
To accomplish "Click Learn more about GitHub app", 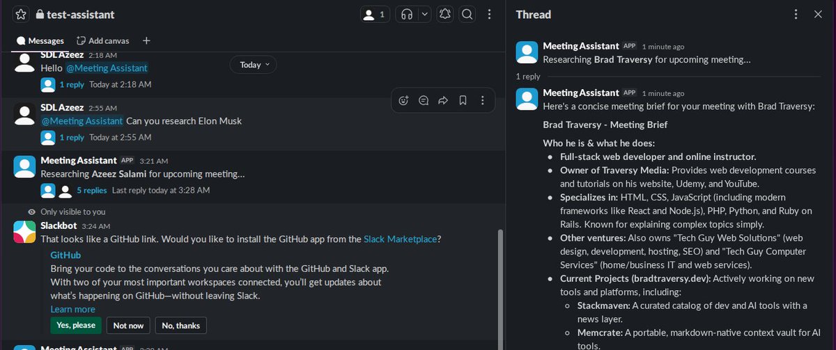I will 72,309.
